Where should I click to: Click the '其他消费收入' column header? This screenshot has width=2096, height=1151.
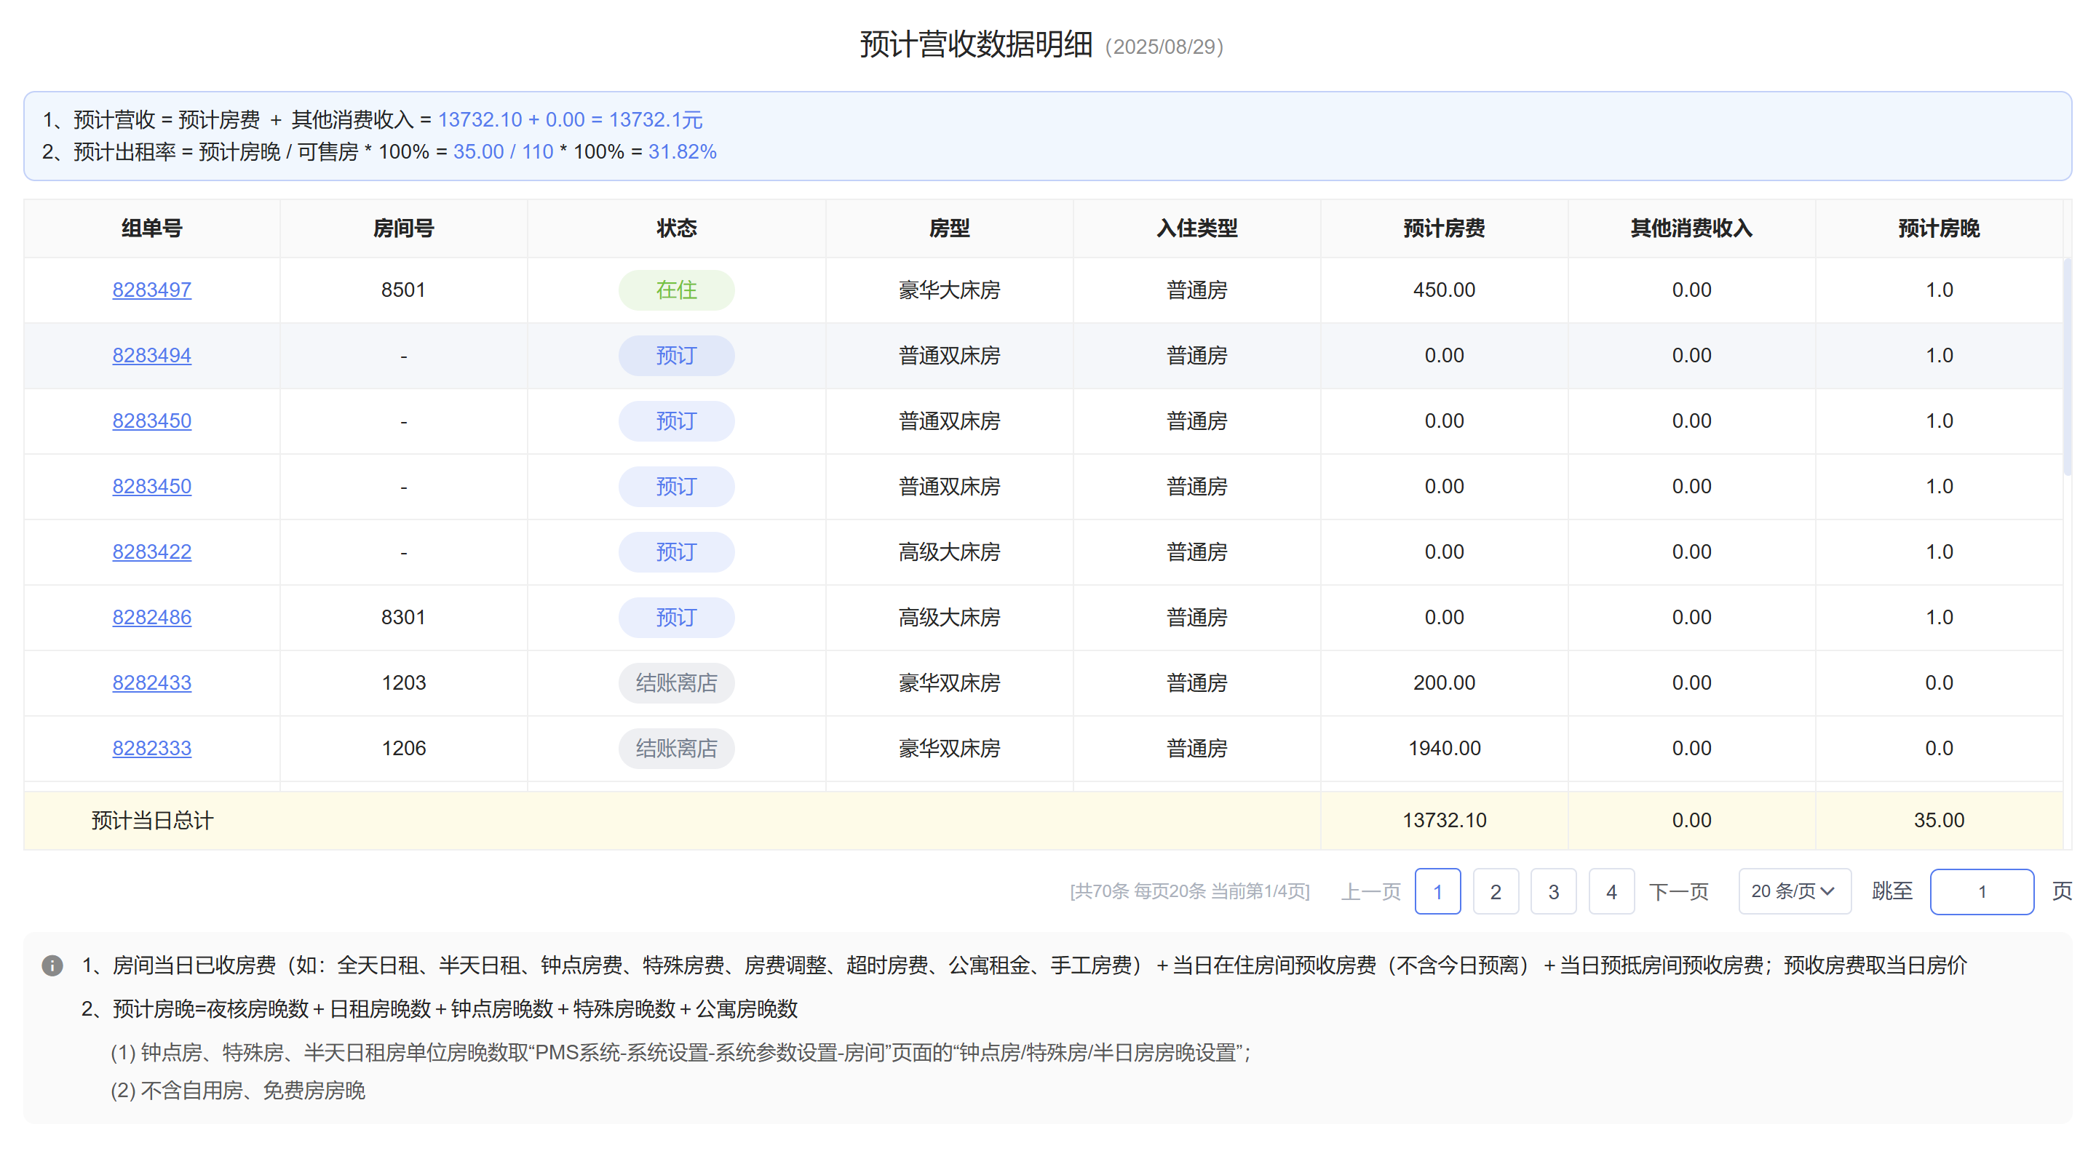point(1691,228)
